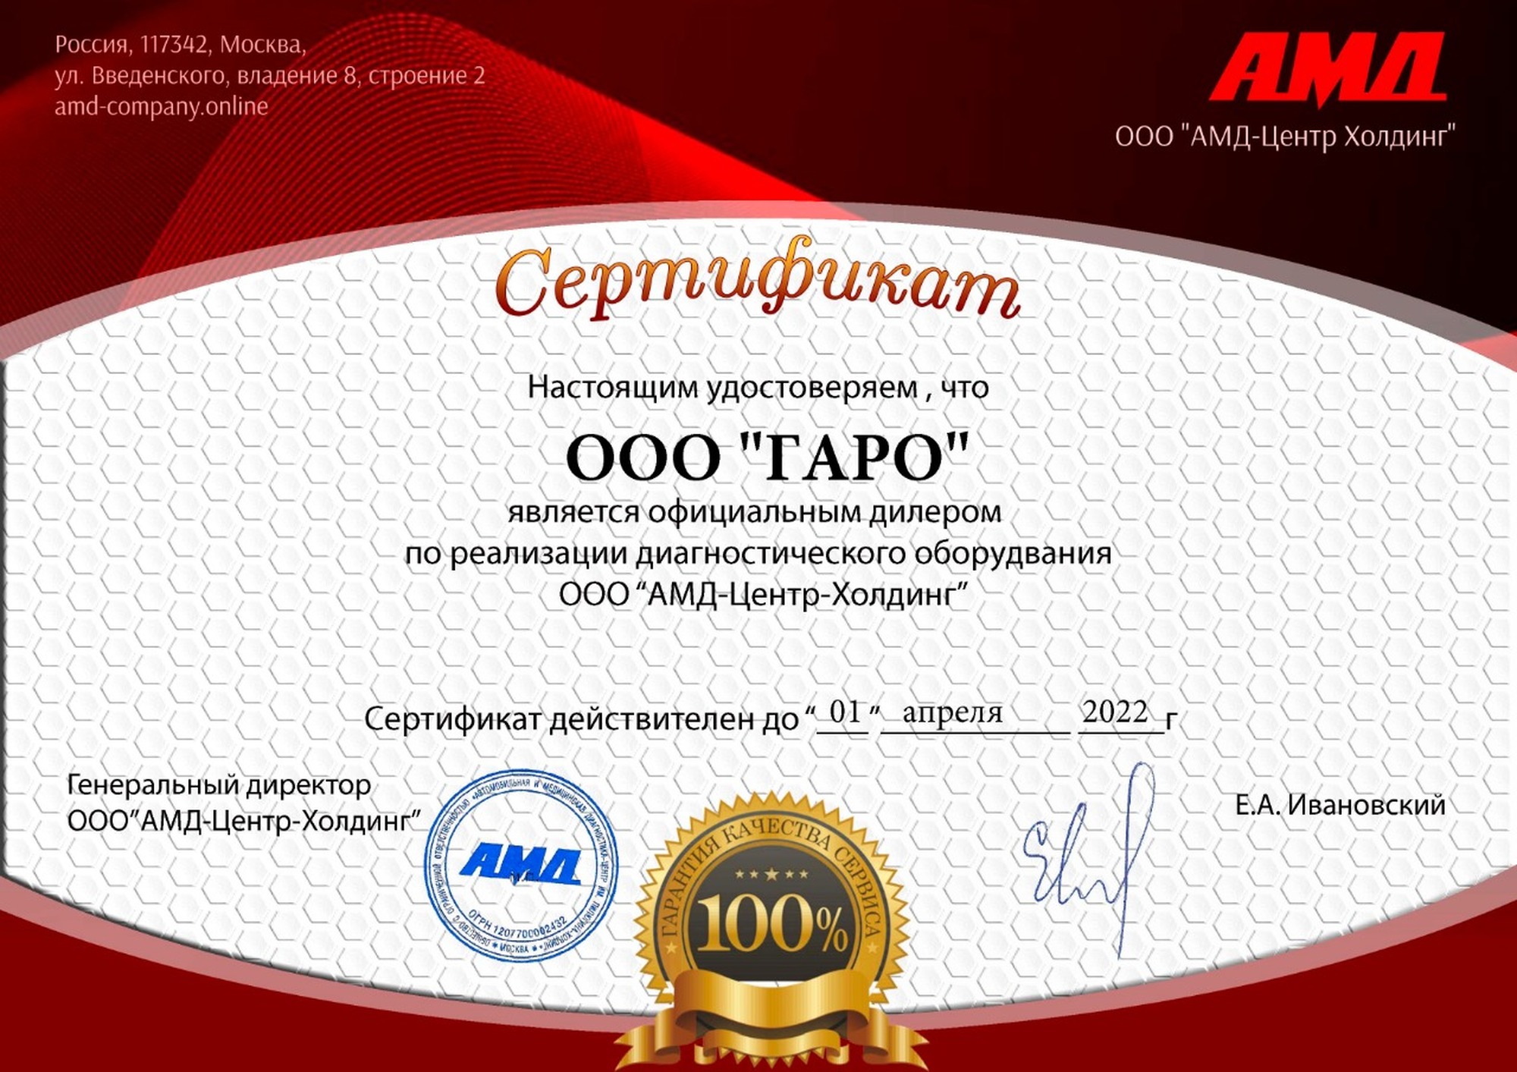1517x1072 pixels.
Task: Click the Москва address line at top
Action: (180, 45)
